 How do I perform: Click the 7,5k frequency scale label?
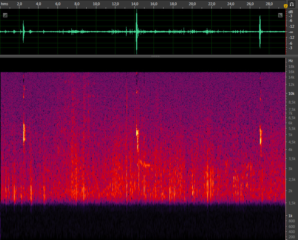pyautogui.click(x=292, y=109)
